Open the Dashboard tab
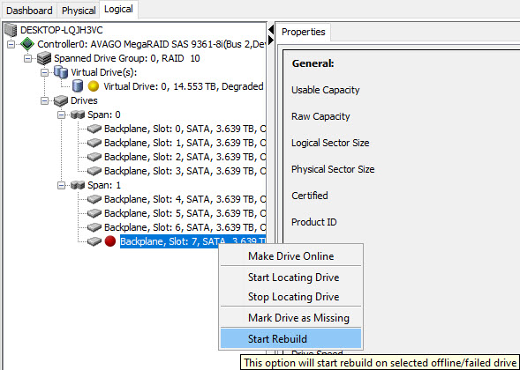 coord(29,11)
